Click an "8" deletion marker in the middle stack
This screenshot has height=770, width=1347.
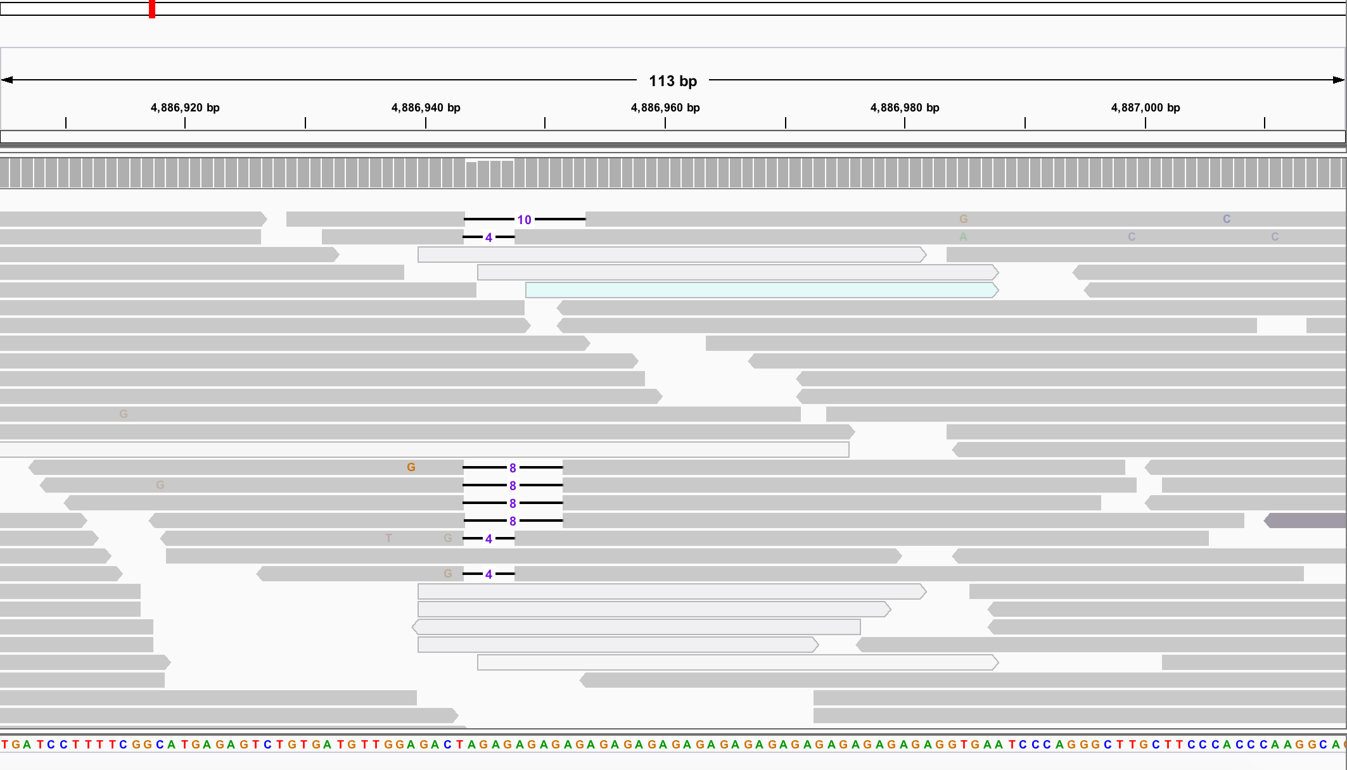coord(511,485)
